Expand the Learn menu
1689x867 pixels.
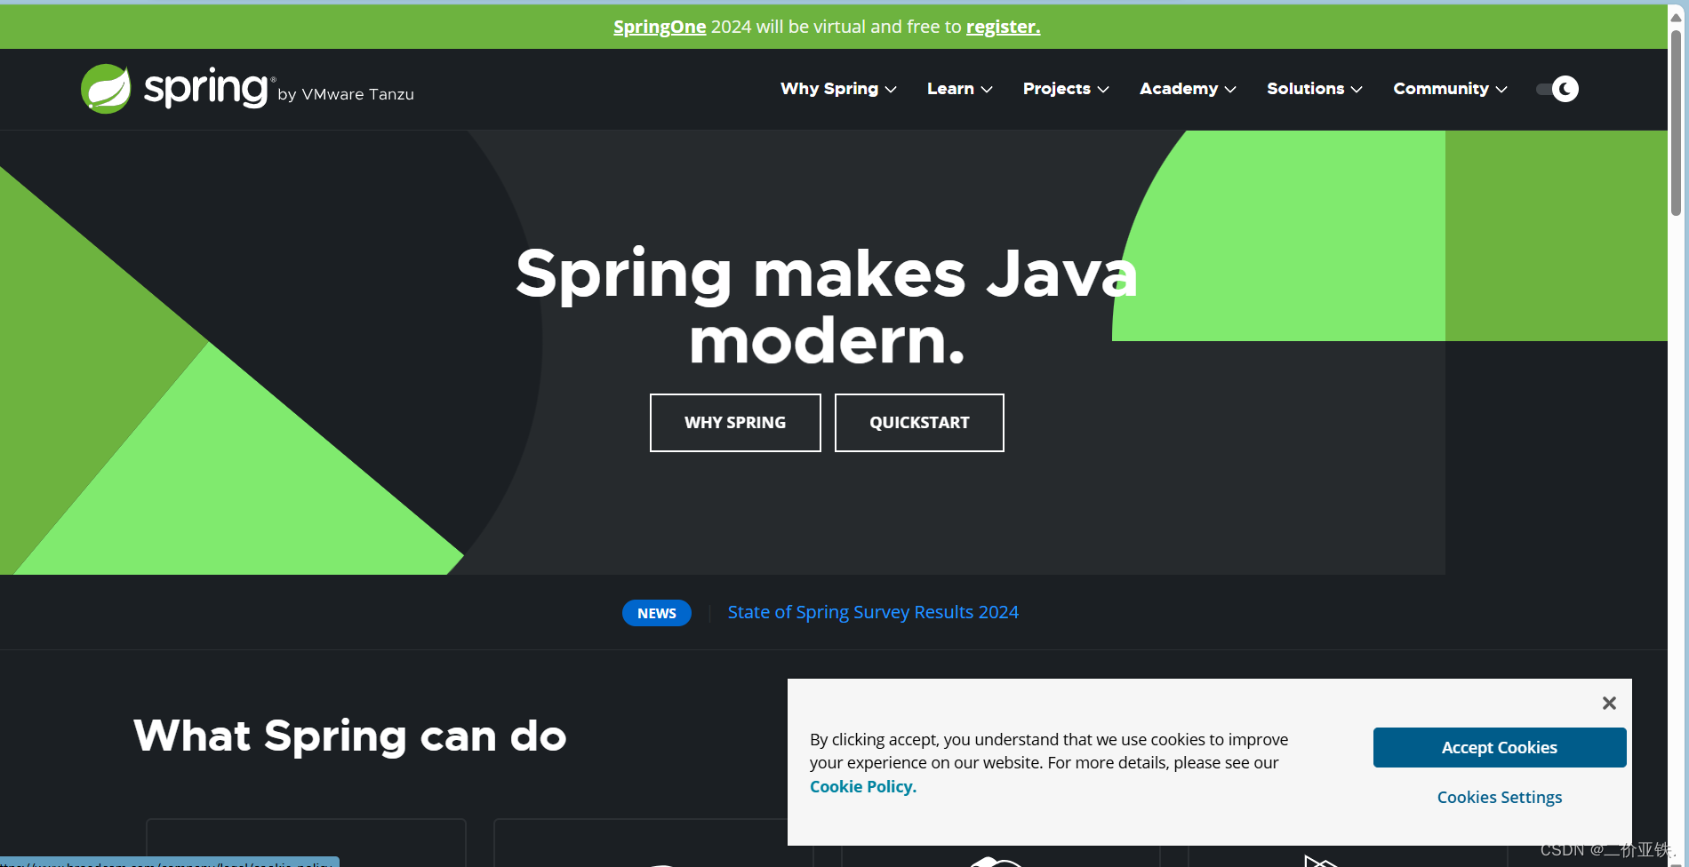[x=959, y=89]
